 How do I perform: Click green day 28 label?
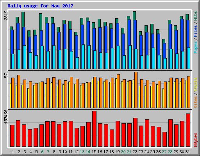tap(170, 152)
